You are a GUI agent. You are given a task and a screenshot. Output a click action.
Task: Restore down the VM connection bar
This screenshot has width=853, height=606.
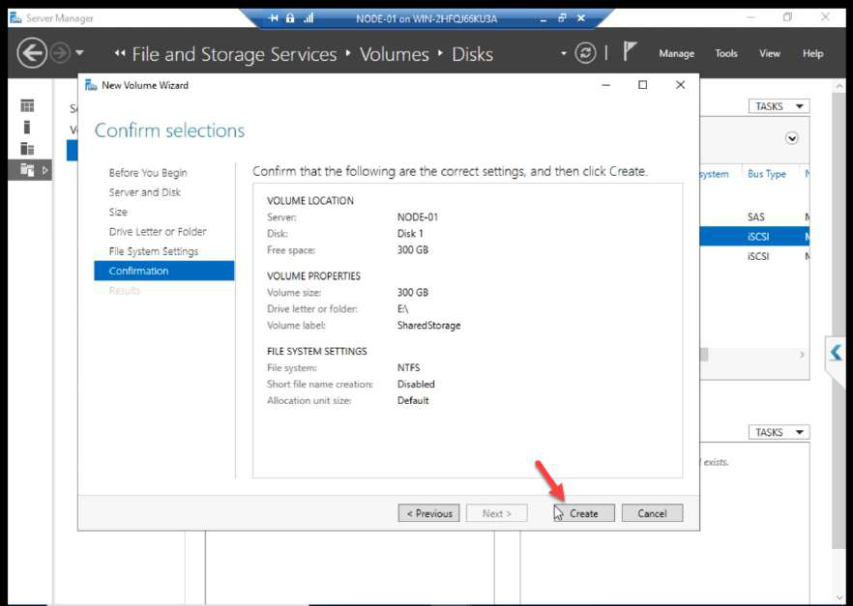(562, 18)
